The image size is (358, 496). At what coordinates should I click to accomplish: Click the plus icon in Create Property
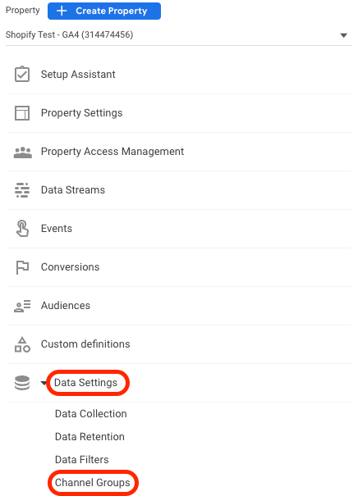[62, 11]
